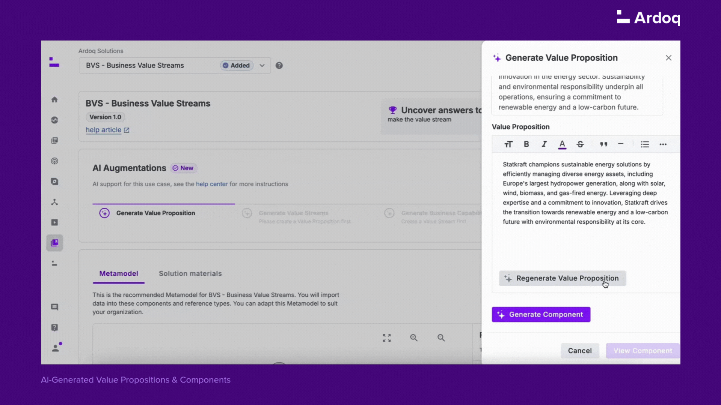Toggle bold formatting in editor toolbar

[x=526, y=144]
